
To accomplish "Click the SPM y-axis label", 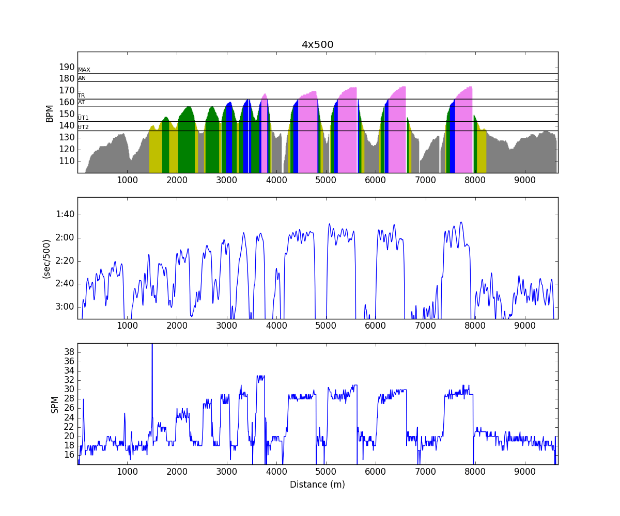I will click(55, 404).
